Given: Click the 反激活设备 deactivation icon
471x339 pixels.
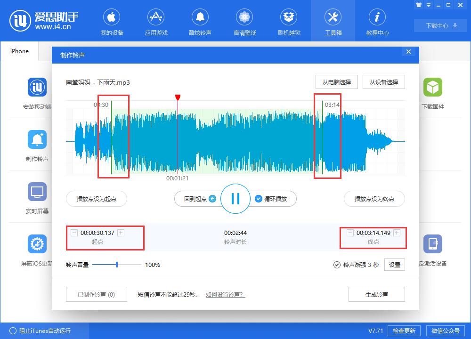Looking at the screenshot, I should 433,243.
